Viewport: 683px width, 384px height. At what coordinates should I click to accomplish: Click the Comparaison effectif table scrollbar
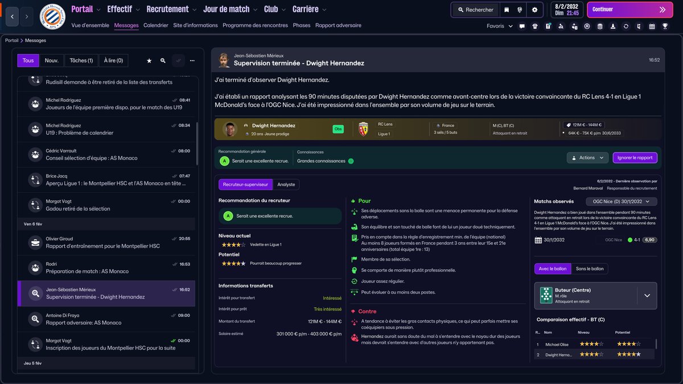pyautogui.click(x=655, y=344)
